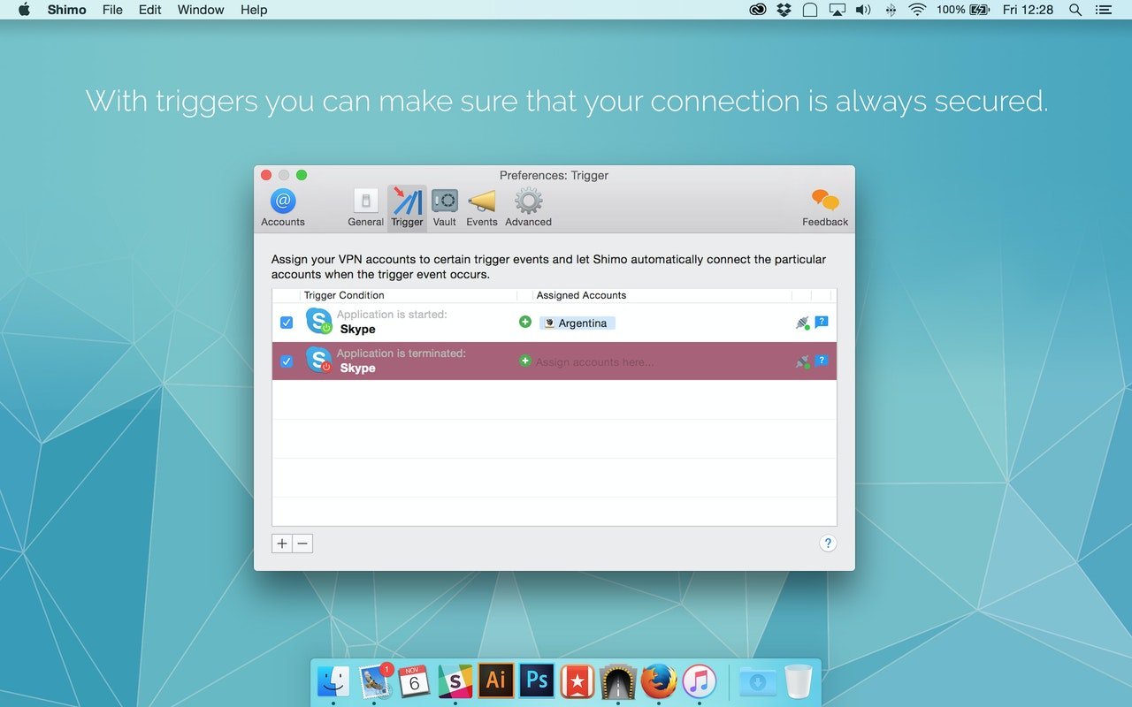Click the plug icon in Skype started row
The height and width of the screenshot is (707, 1132).
coord(802,323)
